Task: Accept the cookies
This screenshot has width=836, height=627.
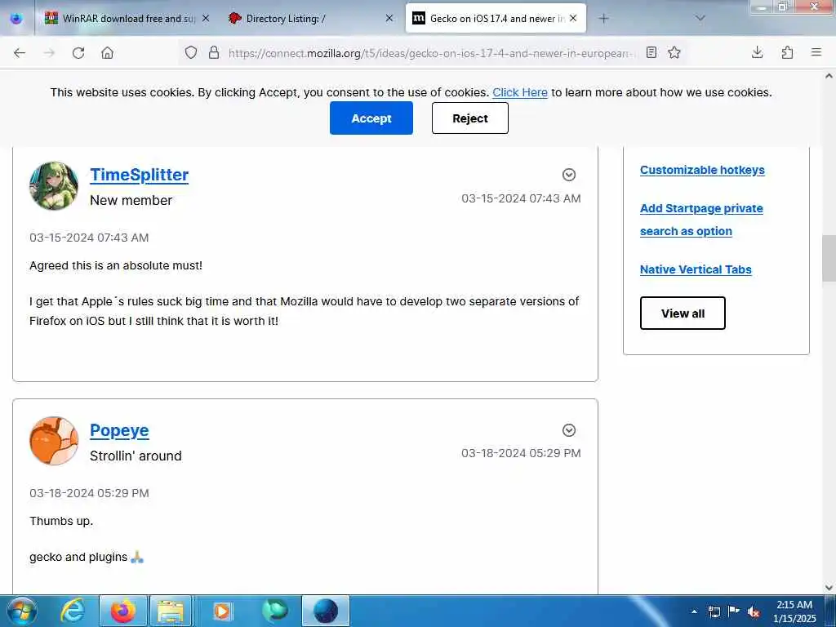Action: (x=371, y=118)
